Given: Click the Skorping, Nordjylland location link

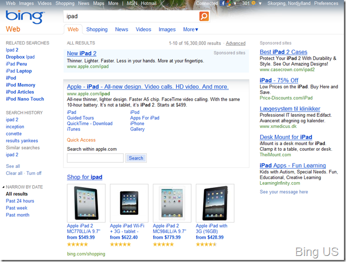Looking at the screenshot, I should [289, 4].
